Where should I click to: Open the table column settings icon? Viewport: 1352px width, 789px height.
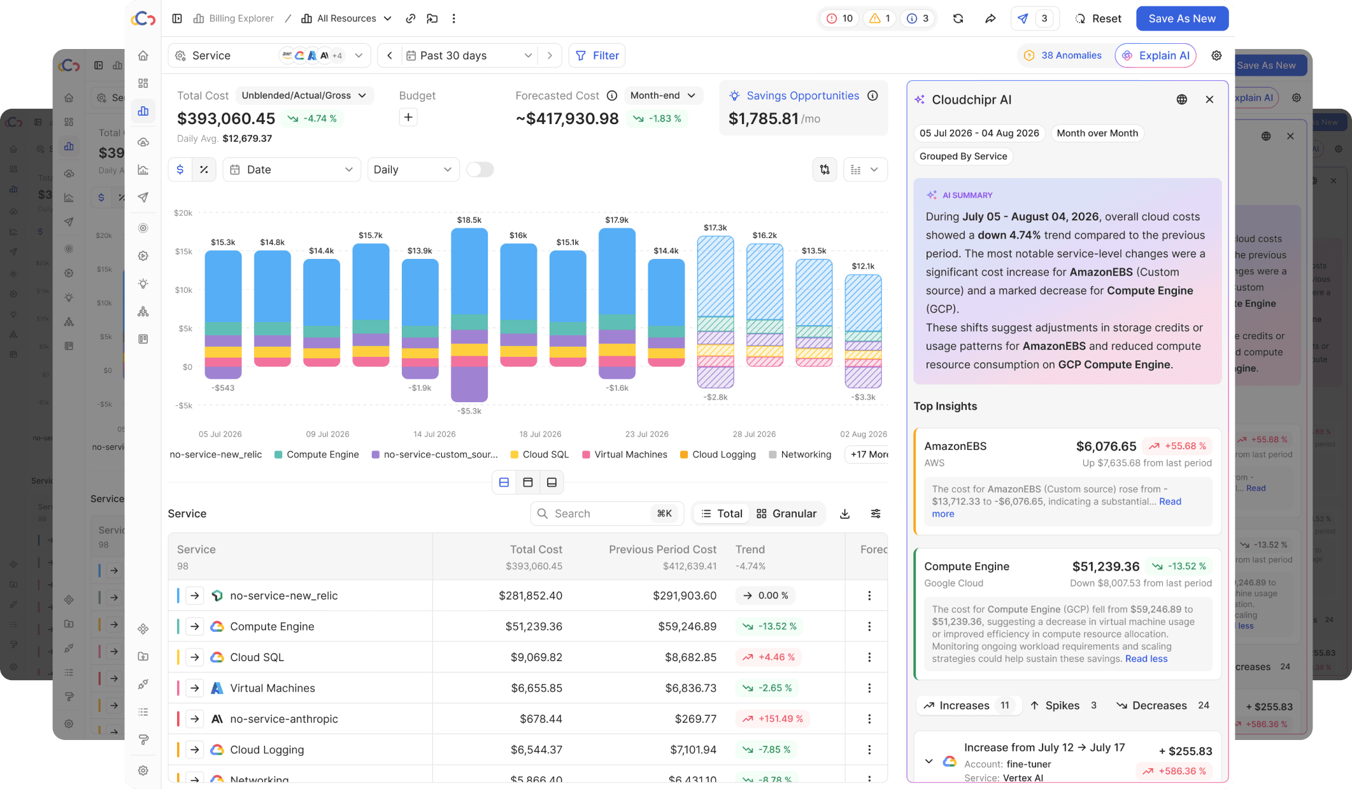click(876, 513)
